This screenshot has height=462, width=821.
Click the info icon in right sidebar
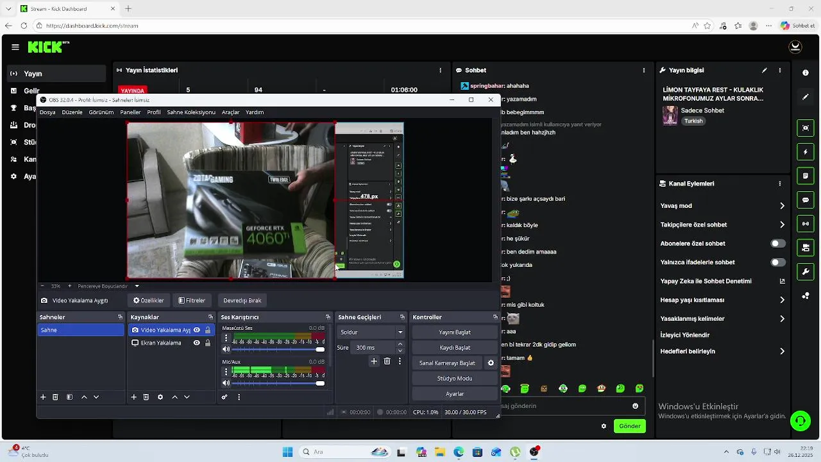(x=806, y=73)
